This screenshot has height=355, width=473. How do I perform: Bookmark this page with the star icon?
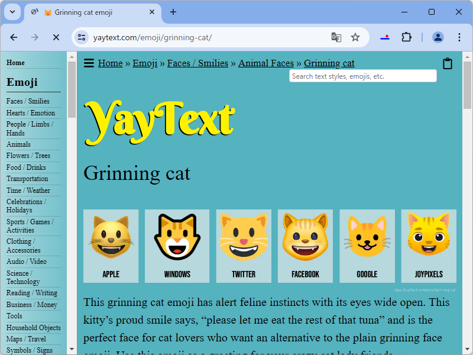(355, 37)
